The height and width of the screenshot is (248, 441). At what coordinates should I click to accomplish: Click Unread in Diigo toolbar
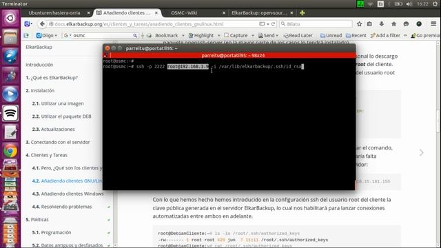pyautogui.click(x=331, y=35)
